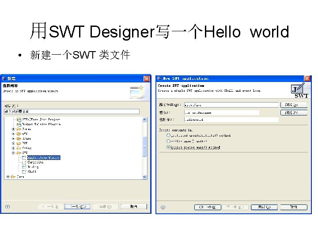Open help in the 新建 wizard dialog

click(x=8, y=207)
